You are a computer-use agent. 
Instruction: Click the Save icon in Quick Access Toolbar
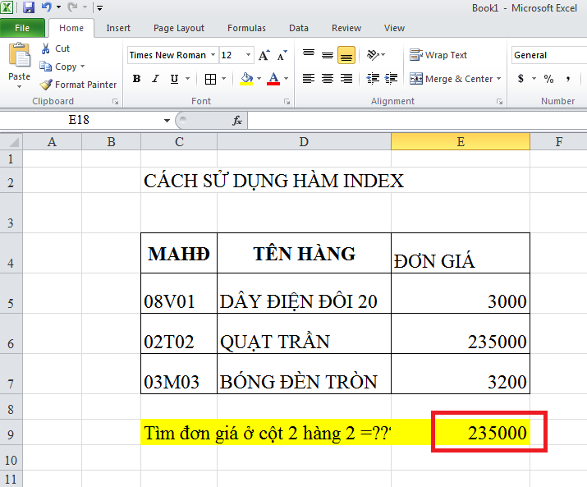[x=29, y=7]
